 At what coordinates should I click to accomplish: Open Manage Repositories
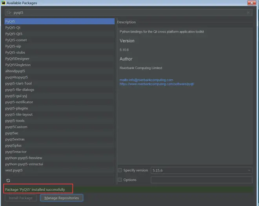click(x=62, y=198)
